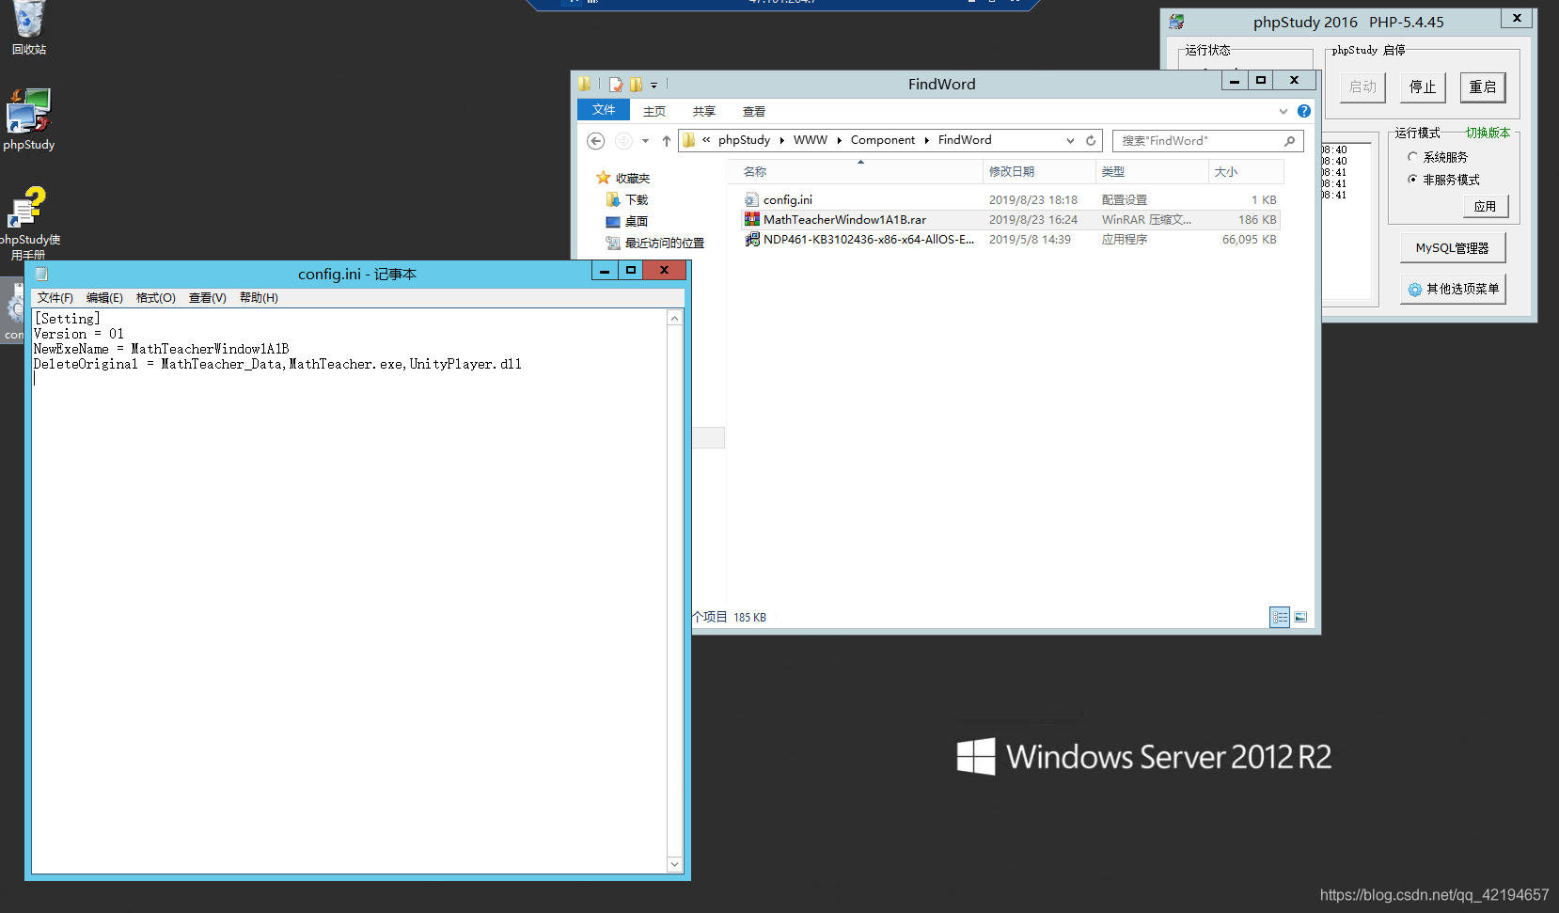The image size is (1559, 913).
Task: Click the Downloads folder icon in sidebar
Action: point(613,199)
